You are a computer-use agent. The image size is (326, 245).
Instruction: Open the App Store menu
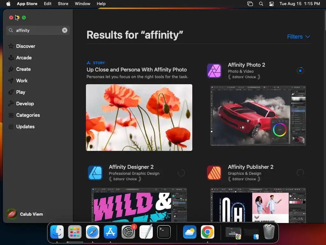click(x=27, y=4)
